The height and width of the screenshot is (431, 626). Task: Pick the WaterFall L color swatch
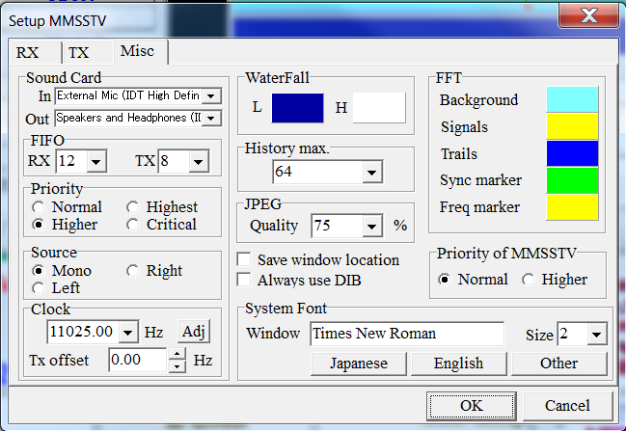297,108
